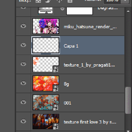Select the 8g layer by name
The image size is (132, 132).
point(66,84)
